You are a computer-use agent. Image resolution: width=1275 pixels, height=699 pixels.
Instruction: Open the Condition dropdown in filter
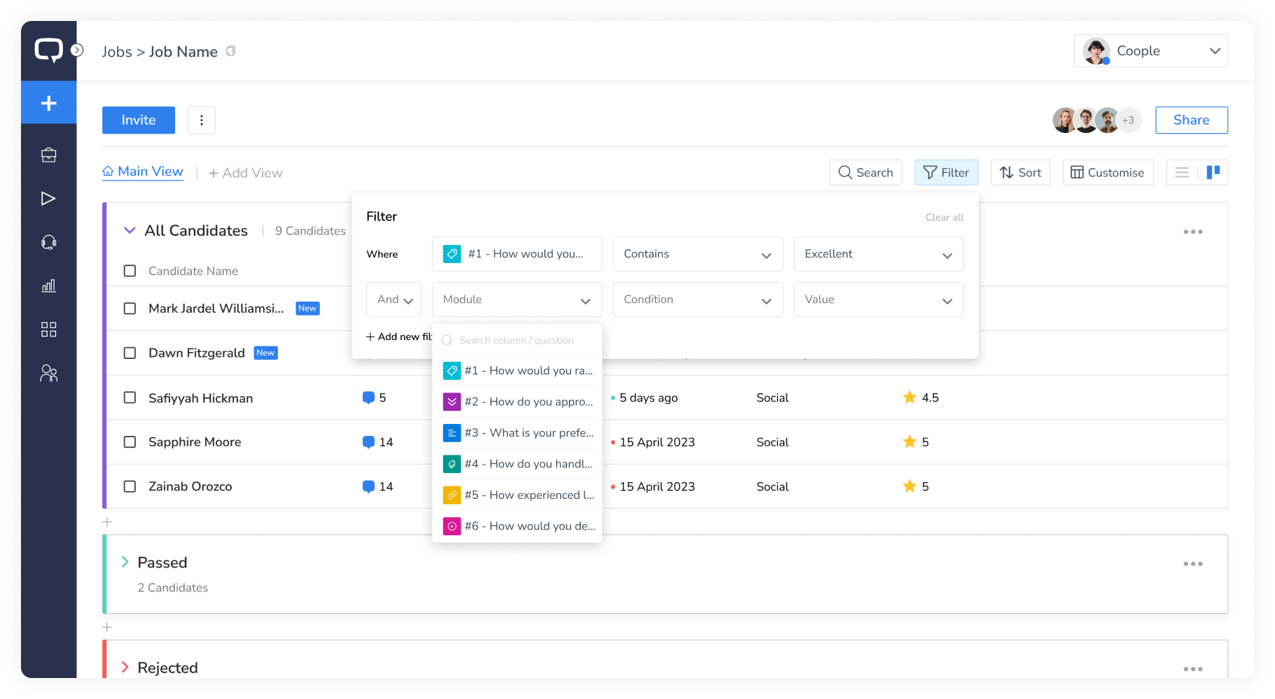697,299
